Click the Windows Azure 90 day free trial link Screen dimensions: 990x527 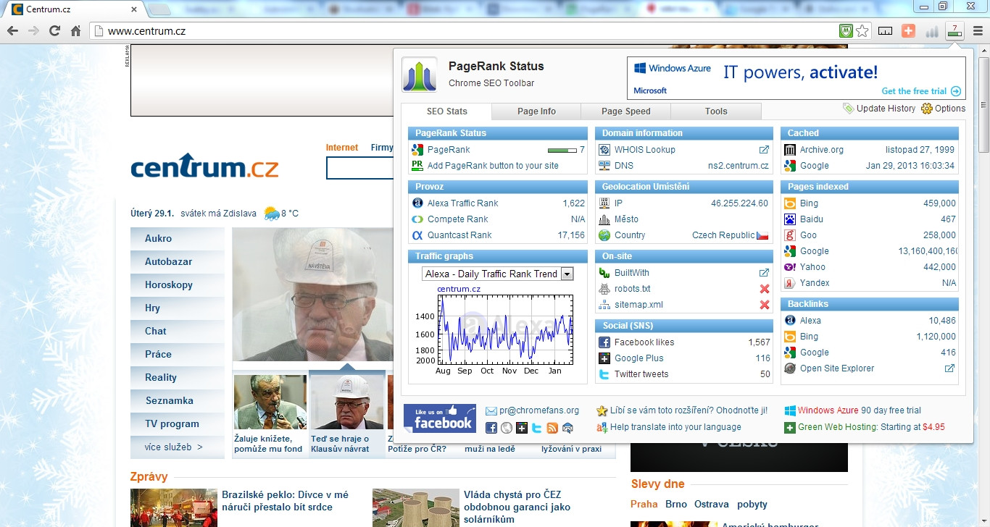[x=860, y=410]
